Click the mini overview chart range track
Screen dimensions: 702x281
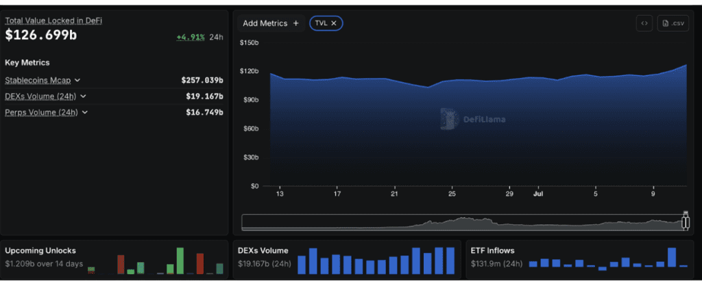463,222
